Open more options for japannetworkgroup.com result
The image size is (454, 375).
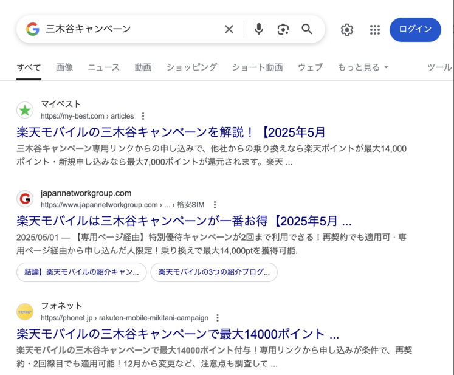(x=215, y=205)
